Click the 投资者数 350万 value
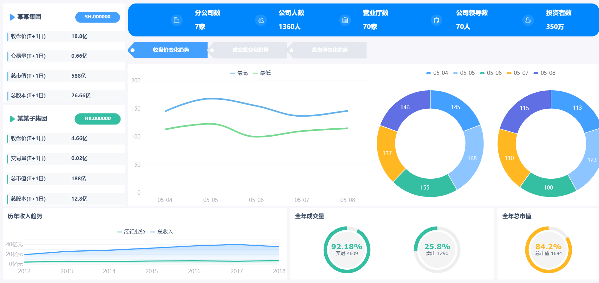 click(x=555, y=27)
